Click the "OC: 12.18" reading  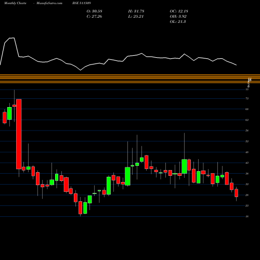point(179,11)
